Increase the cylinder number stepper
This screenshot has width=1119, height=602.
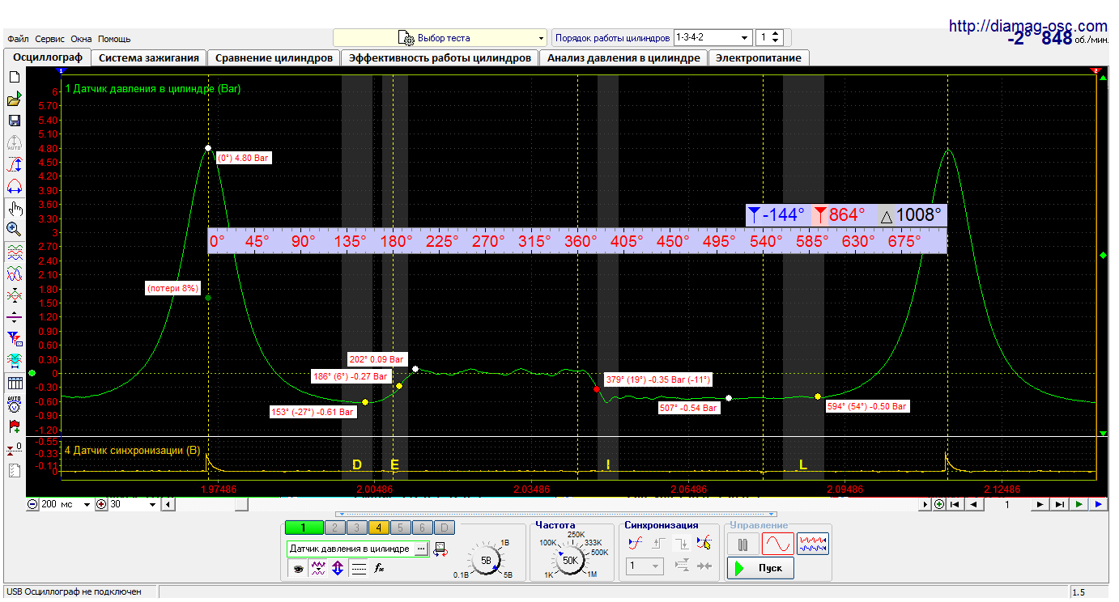coord(776,34)
